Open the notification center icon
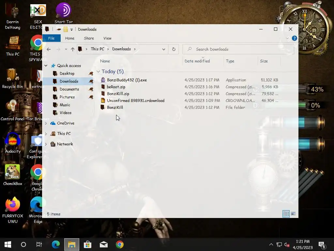This screenshot has width=334, height=251. 322,245
